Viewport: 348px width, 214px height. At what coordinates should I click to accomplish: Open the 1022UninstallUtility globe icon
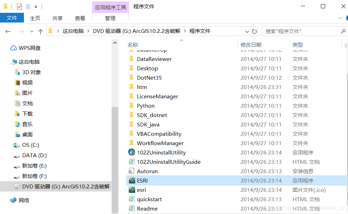click(132, 152)
